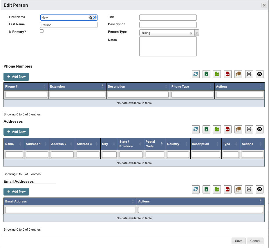Viewport: 269px width, 248px height.
Task: Export Addresses to PDF
Action: (x=228, y=129)
